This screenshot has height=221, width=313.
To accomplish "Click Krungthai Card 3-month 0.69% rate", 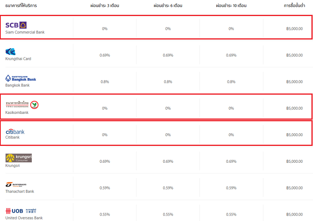I will [104, 55].
